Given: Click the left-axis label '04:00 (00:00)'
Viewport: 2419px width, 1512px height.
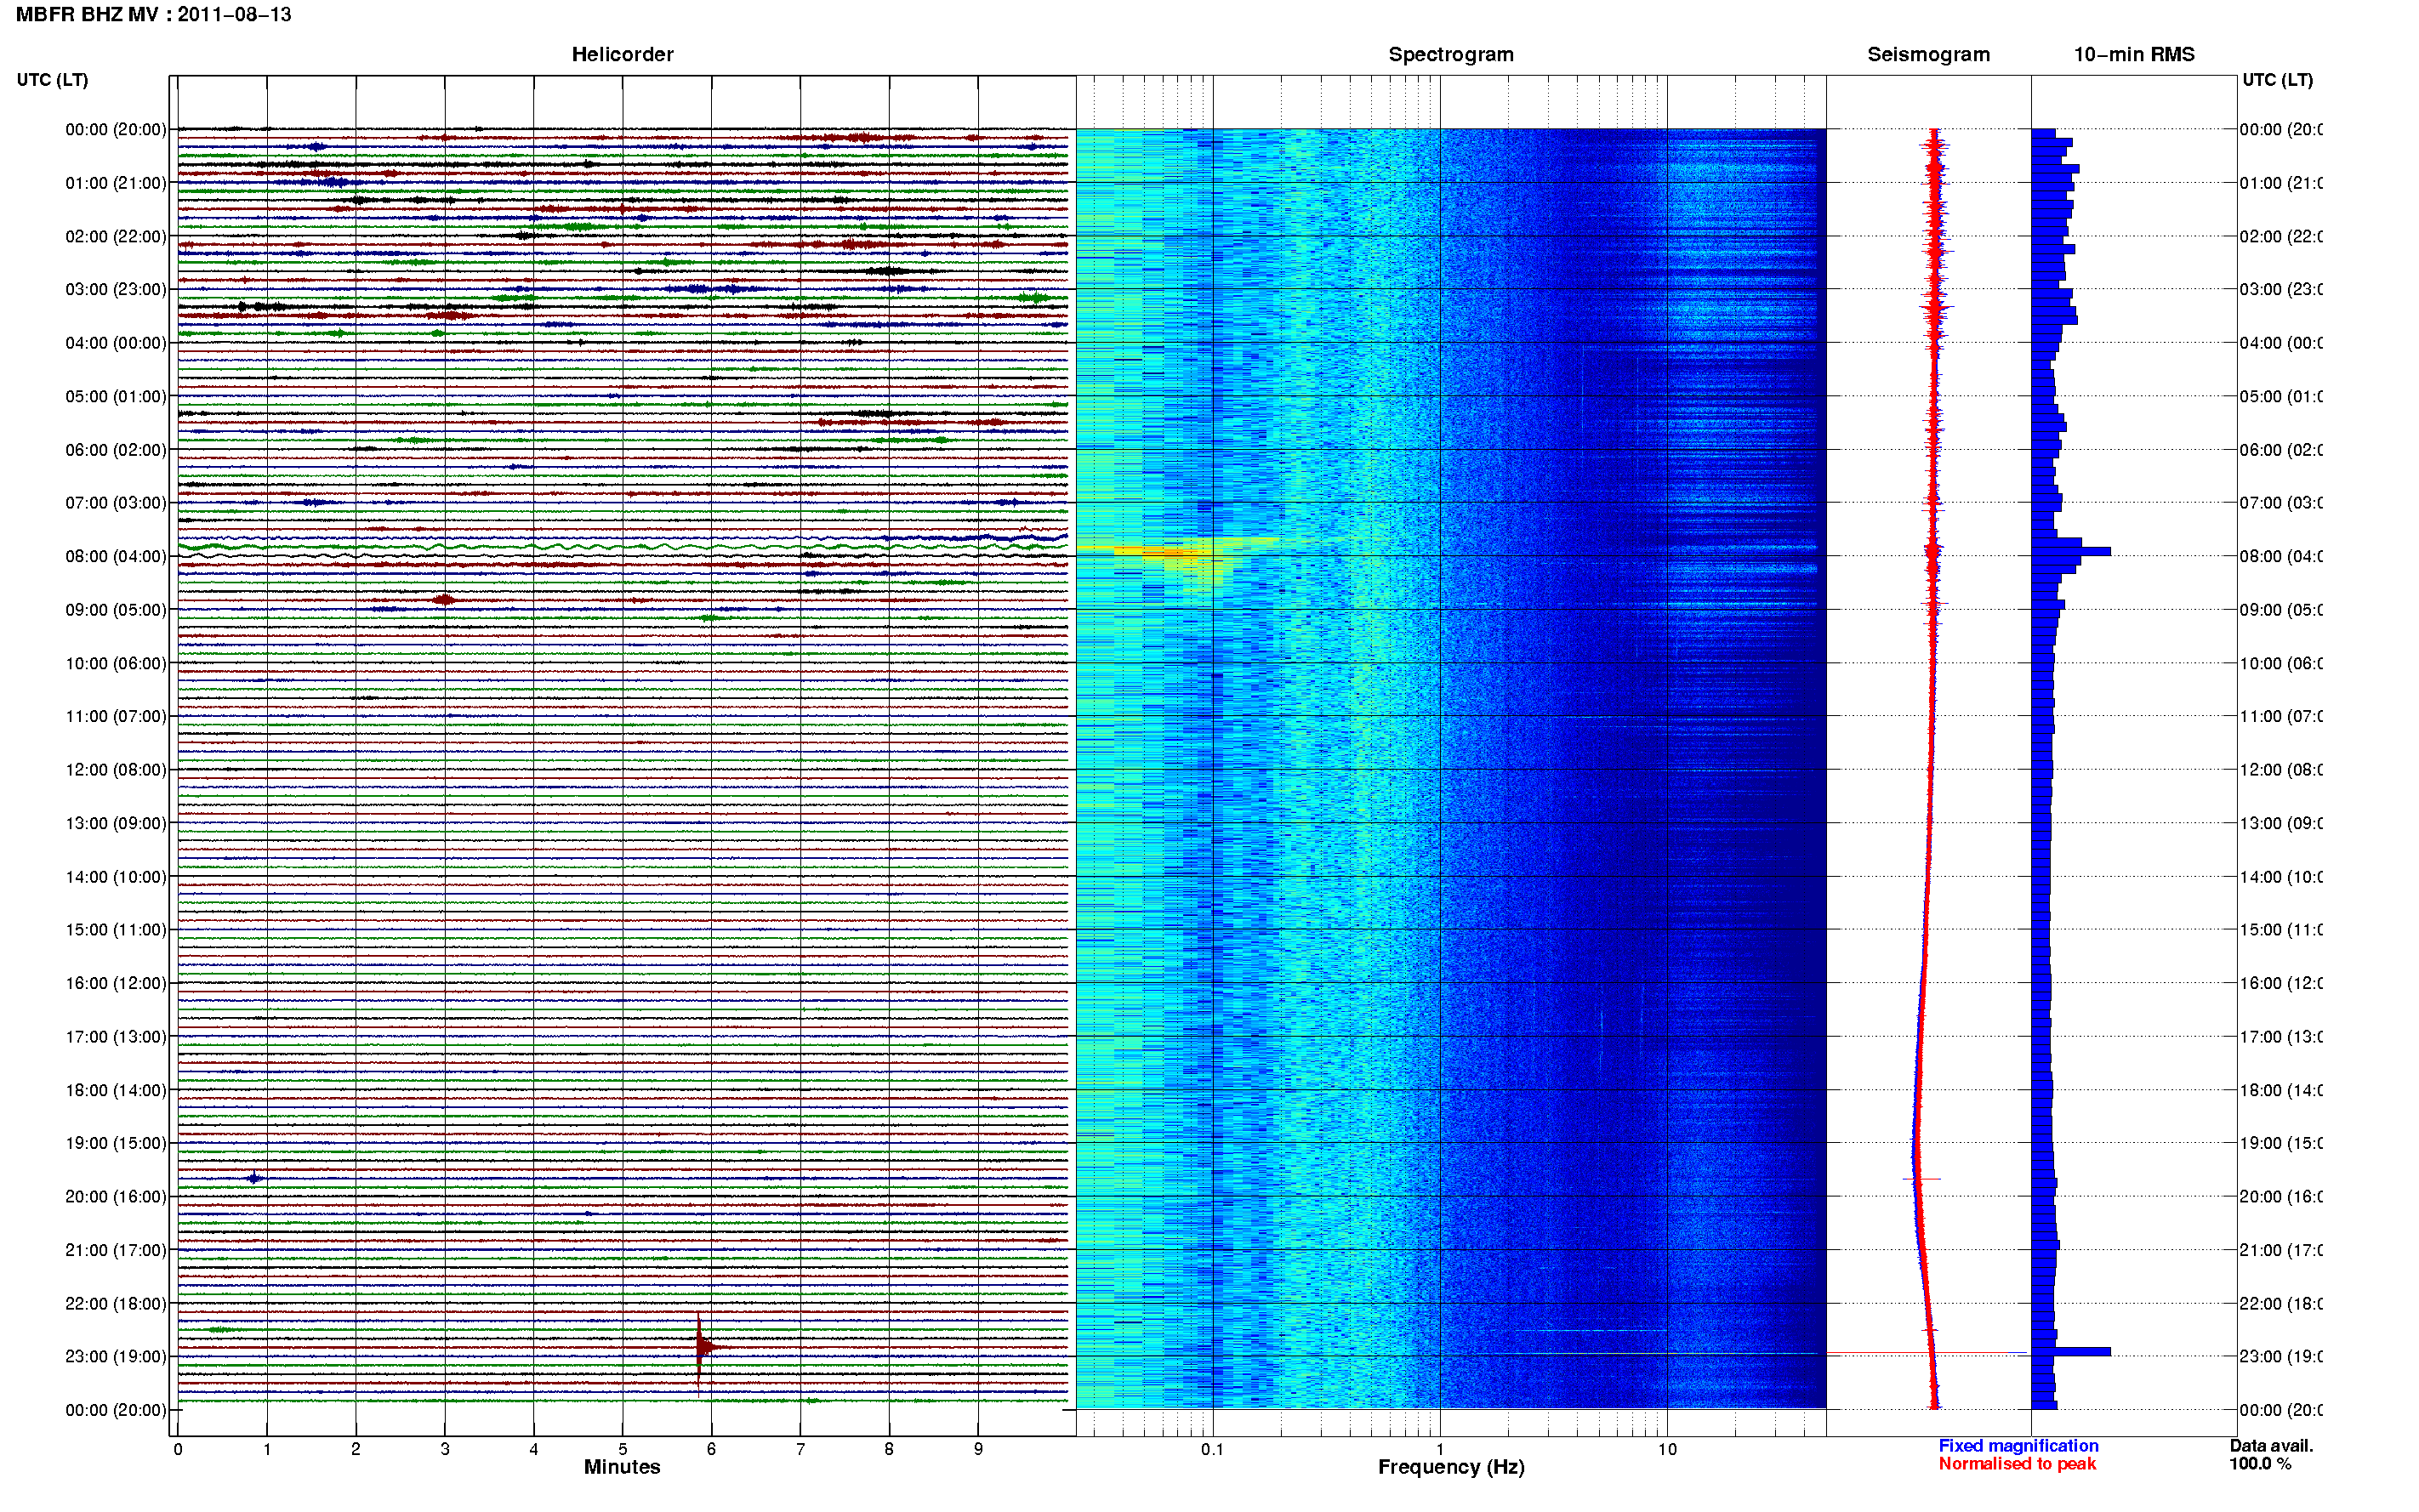Looking at the screenshot, I should (x=116, y=343).
